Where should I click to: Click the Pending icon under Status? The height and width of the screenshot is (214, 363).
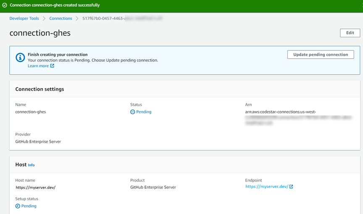point(132,112)
